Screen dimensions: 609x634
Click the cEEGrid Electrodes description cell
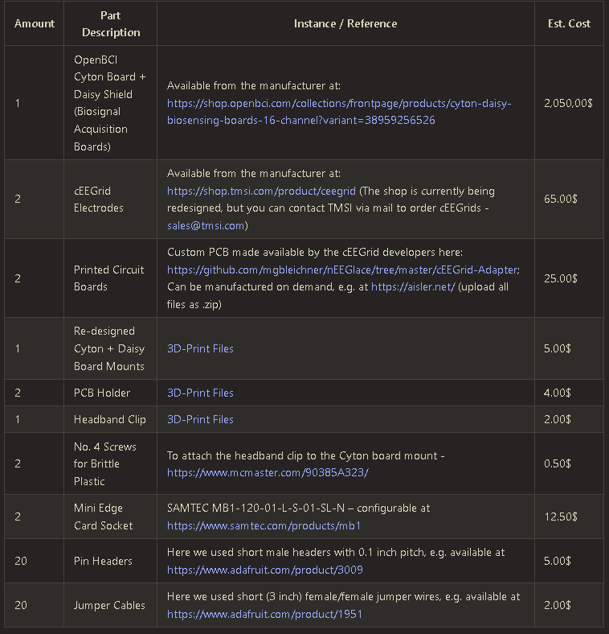[99, 200]
